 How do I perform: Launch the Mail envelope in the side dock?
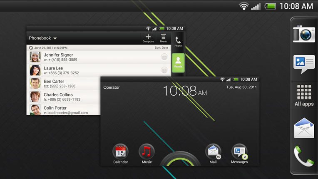click(x=304, y=128)
